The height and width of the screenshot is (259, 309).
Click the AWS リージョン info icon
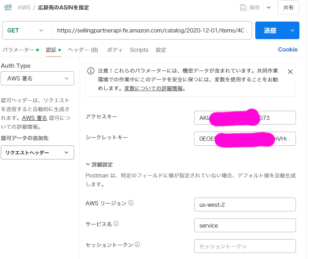pyautogui.click(x=131, y=203)
